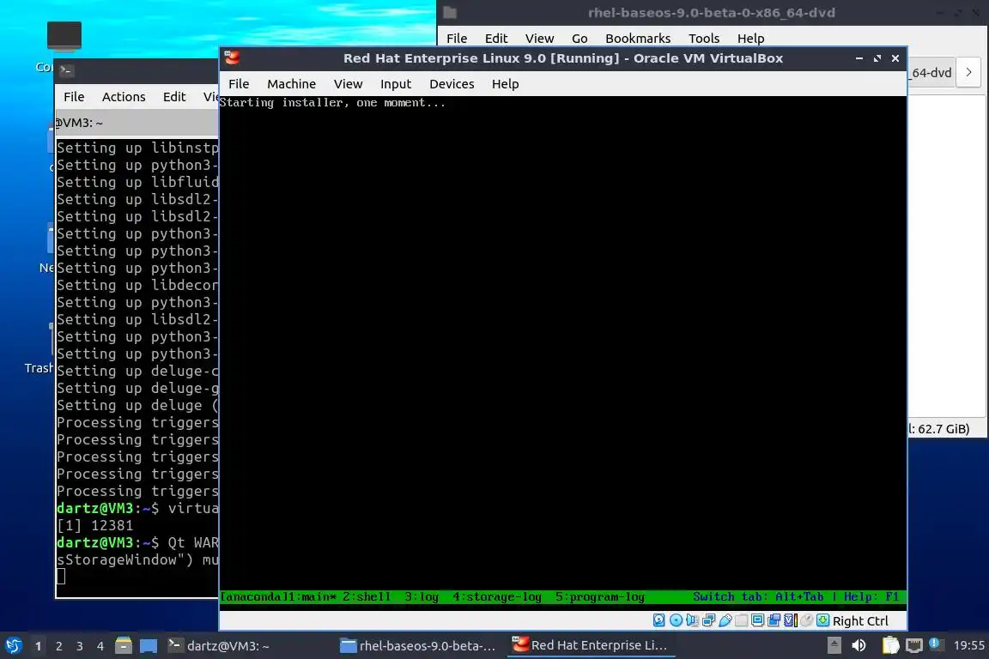The image size is (989, 659).
Task: Open the Edit menu in terminal window
Action: click(x=174, y=96)
